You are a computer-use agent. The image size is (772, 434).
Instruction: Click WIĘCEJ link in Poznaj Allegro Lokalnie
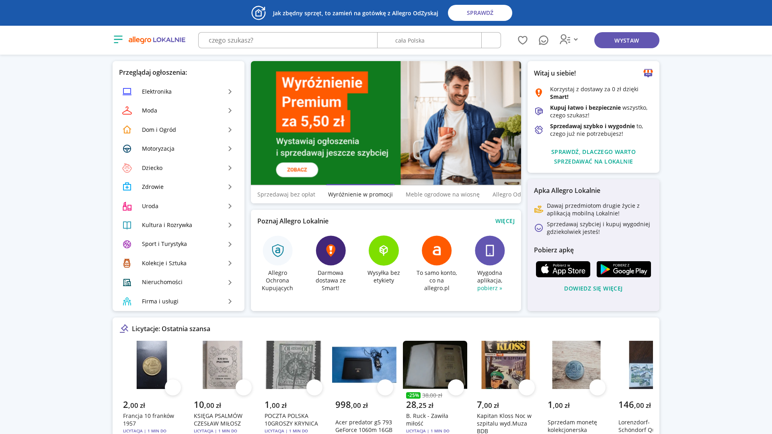click(x=505, y=221)
